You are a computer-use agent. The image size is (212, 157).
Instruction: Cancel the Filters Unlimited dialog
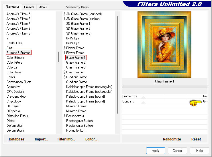tap(178, 151)
